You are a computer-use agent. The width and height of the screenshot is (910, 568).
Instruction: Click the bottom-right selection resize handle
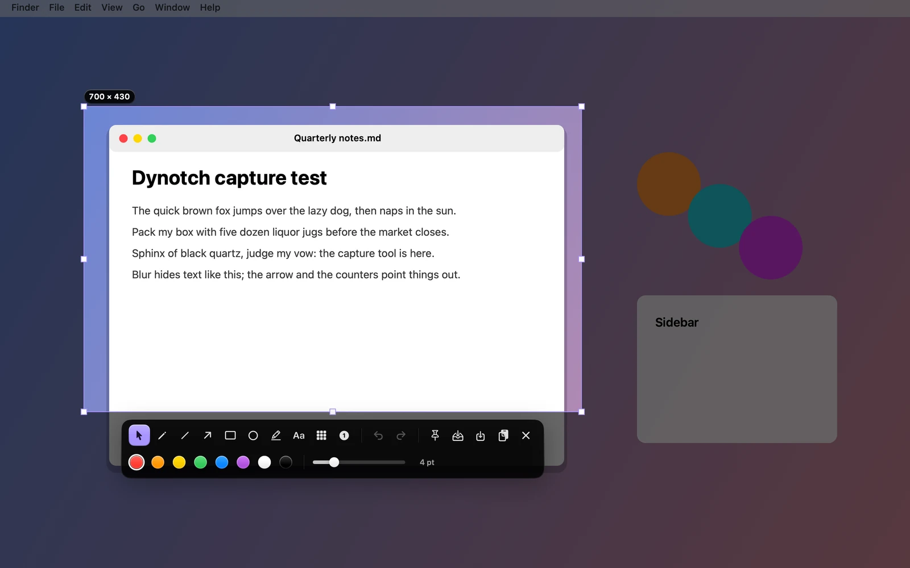coord(581,412)
